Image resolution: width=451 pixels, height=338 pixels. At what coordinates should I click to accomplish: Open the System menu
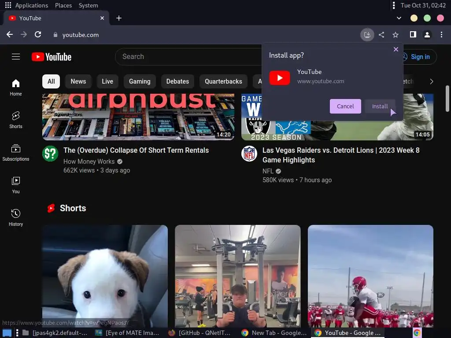[88, 5]
